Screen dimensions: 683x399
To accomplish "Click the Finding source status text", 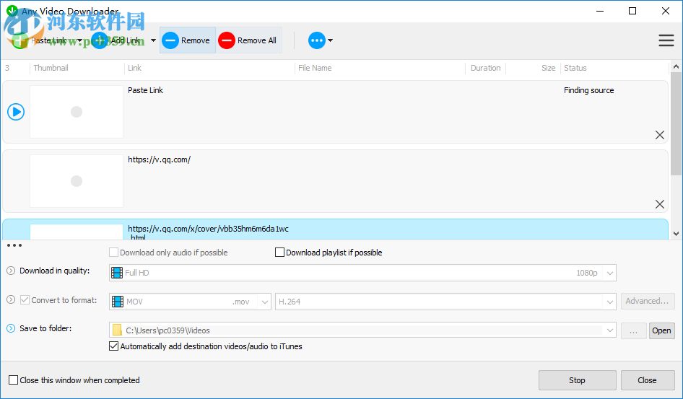I will point(588,90).
